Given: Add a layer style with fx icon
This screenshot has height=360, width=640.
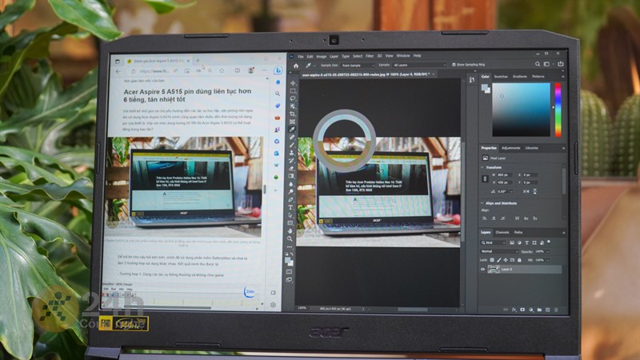Looking at the screenshot, I should (514, 310).
